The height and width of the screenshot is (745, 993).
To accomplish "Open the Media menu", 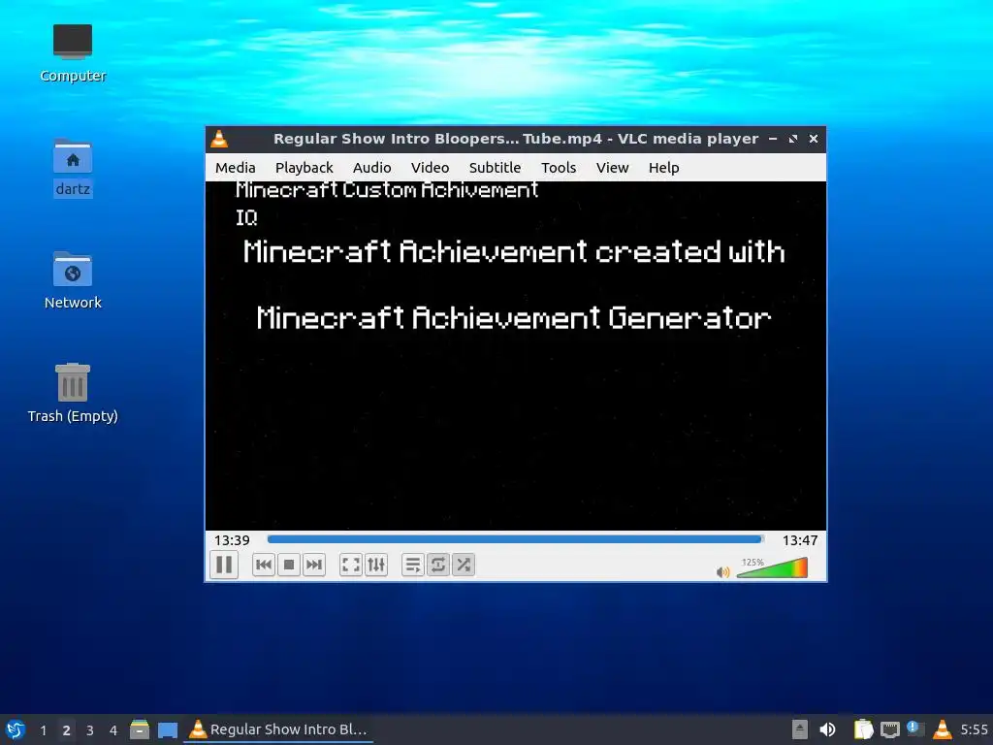I will pyautogui.click(x=235, y=167).
